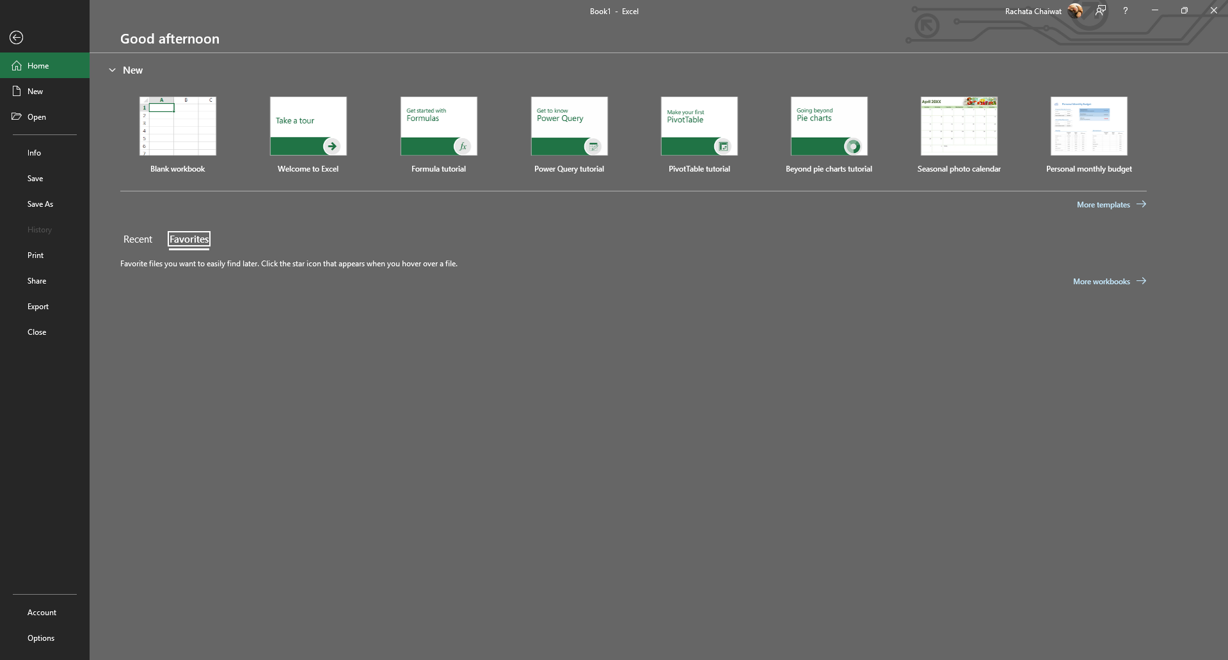Image resolution: width=1228 pixels, height=660 pixels.
Task: Click the 'Personal monthly budget' caption text
Action: point(1089,169)
